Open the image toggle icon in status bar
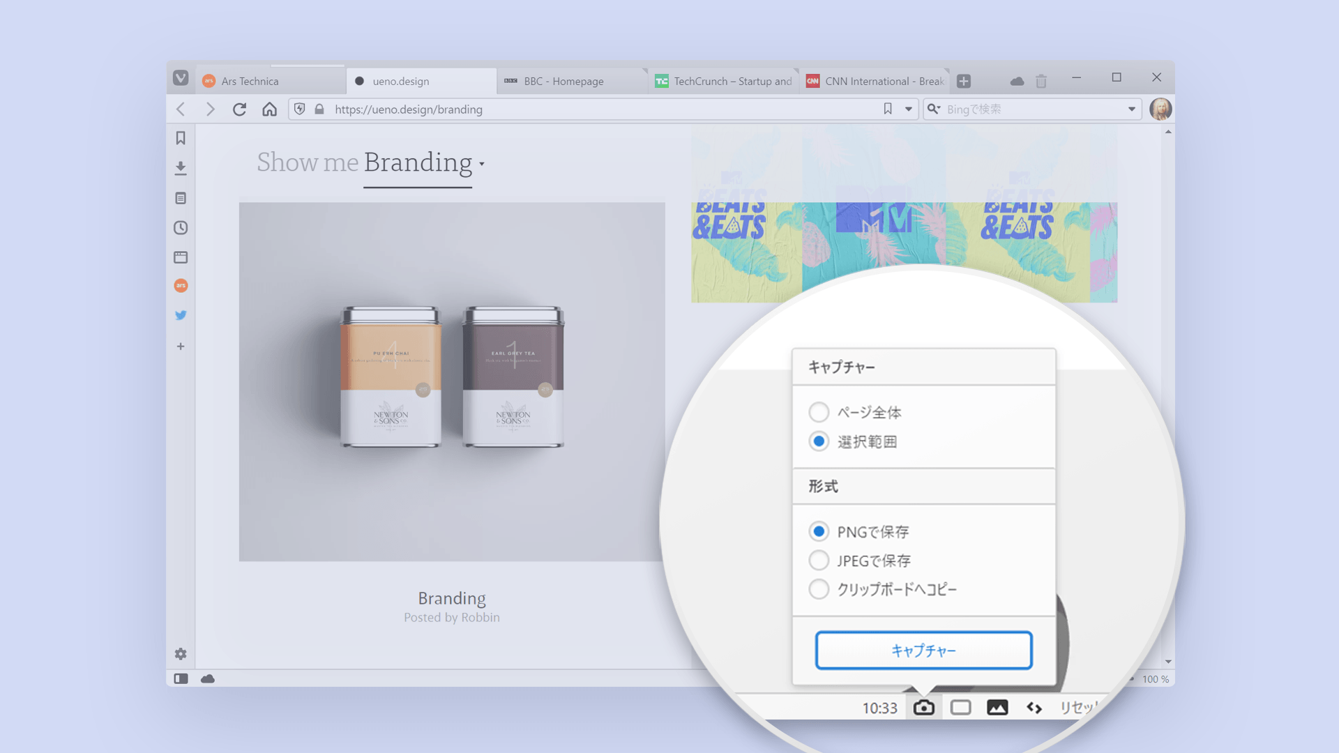Screen dimensions: 1339x753 coord(997,708)
